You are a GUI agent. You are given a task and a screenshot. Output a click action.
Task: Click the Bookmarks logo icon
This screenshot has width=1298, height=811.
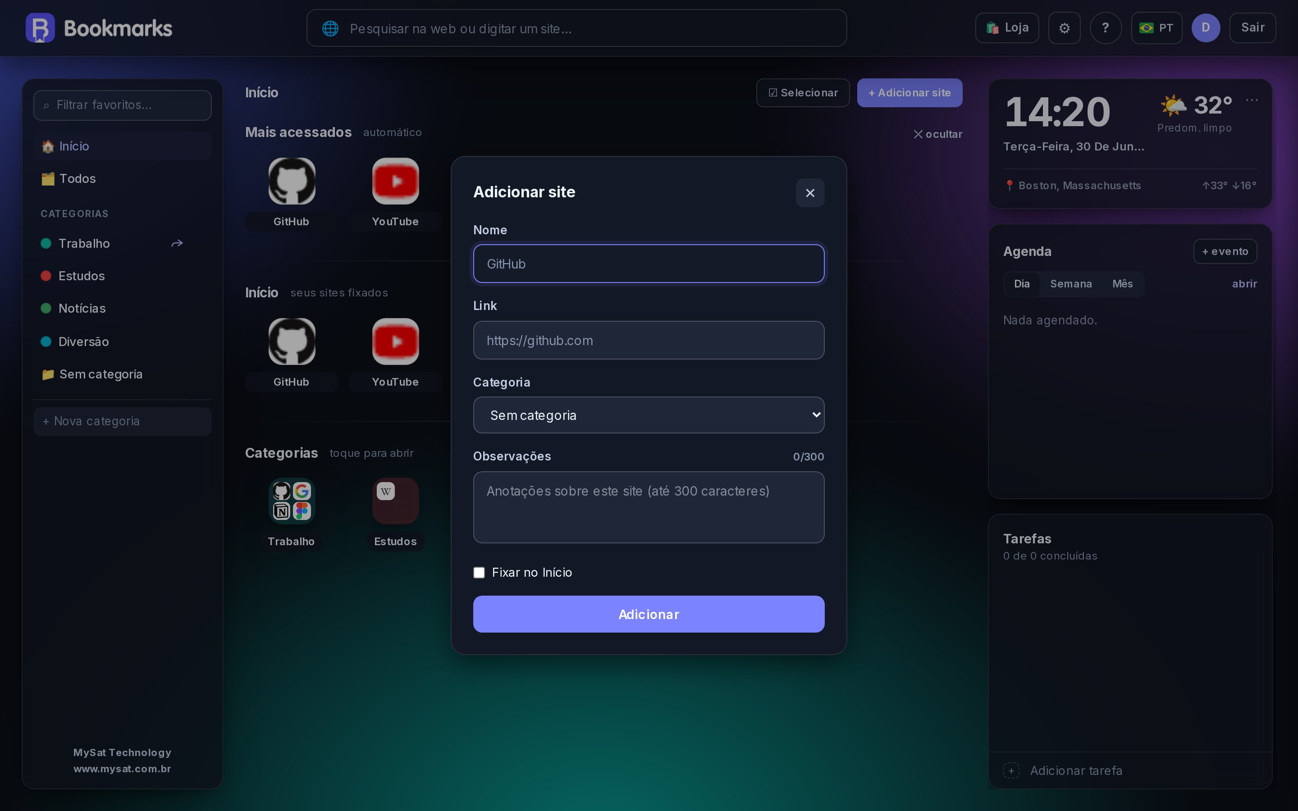click(x=40, y=28)
